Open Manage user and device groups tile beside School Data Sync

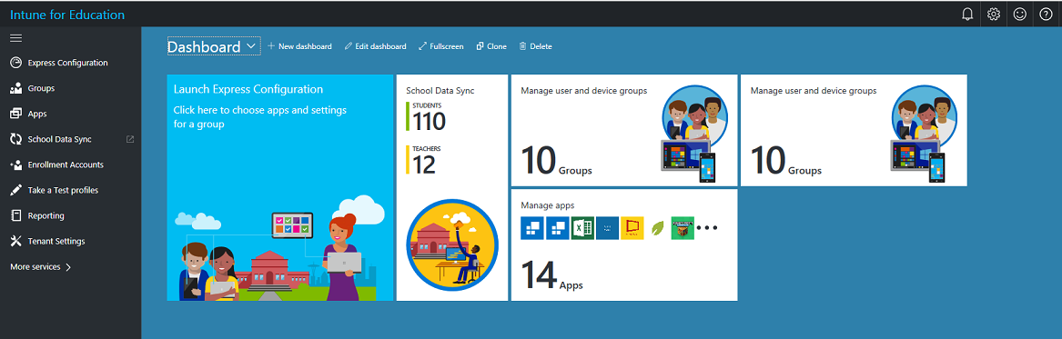tap(623, 130)
